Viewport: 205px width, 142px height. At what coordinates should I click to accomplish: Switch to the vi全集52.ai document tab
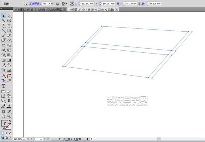coord(38,10)
